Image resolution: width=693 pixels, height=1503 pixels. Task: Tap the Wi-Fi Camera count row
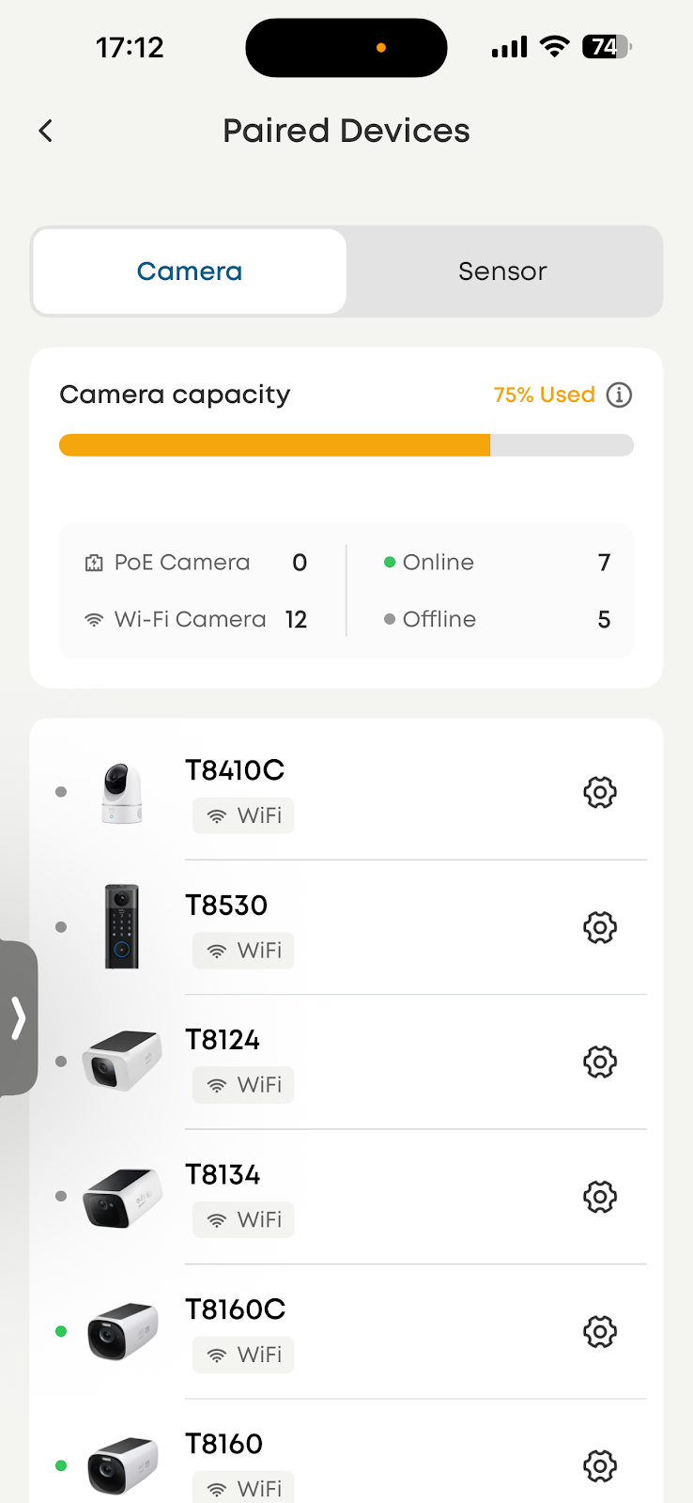coord(195,620)
